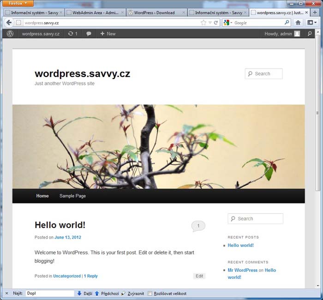Click the admin avatar picture
323x300 pixels.
[297, 34]
